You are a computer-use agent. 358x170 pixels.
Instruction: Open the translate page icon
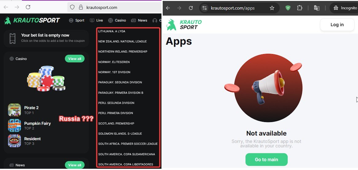(x=316, y=8)
